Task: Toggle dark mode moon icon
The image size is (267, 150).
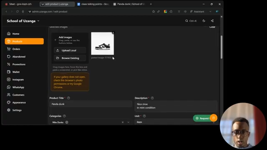Action: pos(204,21)
